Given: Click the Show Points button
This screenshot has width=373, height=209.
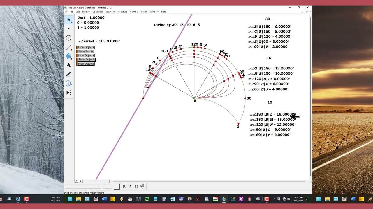Looking at the screenshot, I should 85,51.
